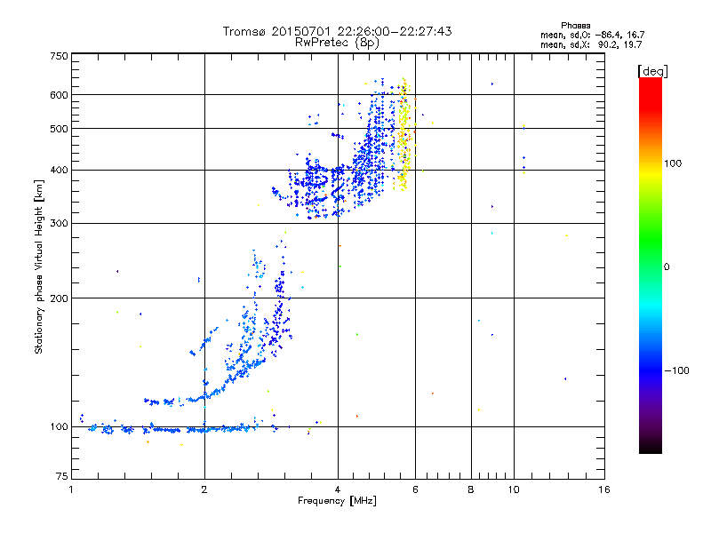Click the 'Phases' heading text
Image resolution: width=711 pixels, height=533 pixels.
pos(575,26)
